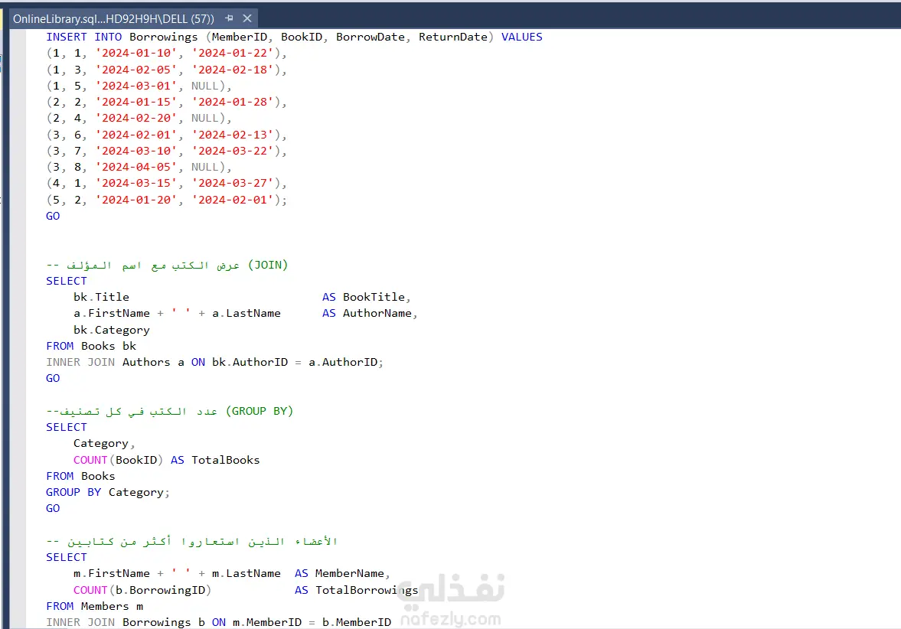Click the AuthorName alias
This screenshot has height=629, width=901.
pyautogui.click(x=377, y=313)
